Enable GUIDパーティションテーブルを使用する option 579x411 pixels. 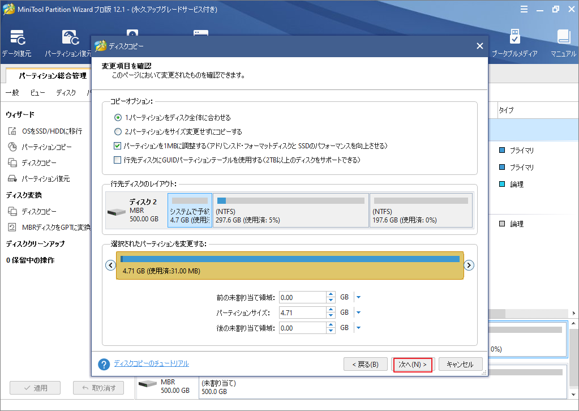117,160
